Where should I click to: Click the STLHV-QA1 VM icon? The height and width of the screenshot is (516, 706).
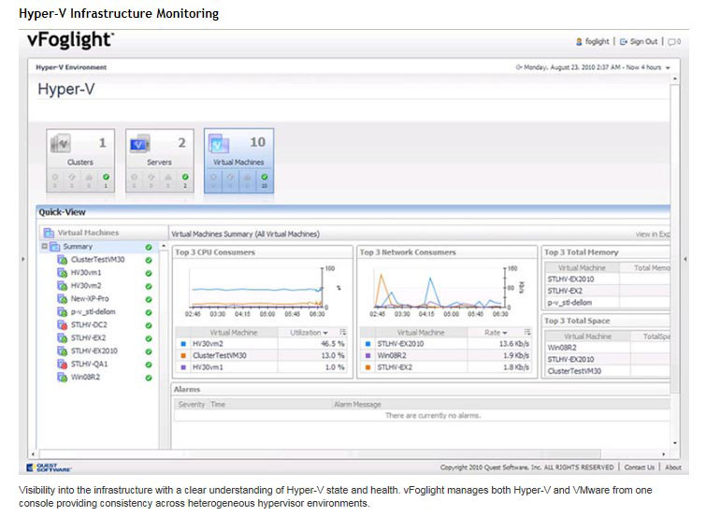pyautogui.click(x=62, y=365)
